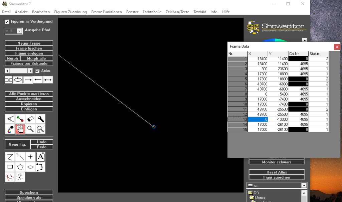
Task: Expand the c: drive selector dropdown
Action: [304, 185]
